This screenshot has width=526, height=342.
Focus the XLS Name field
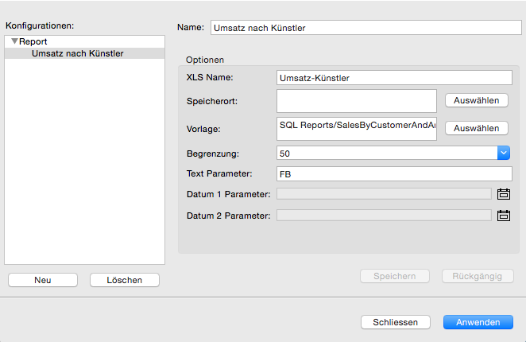point(394,78)
